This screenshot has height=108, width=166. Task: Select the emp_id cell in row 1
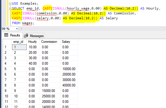[x=19, y=47]
